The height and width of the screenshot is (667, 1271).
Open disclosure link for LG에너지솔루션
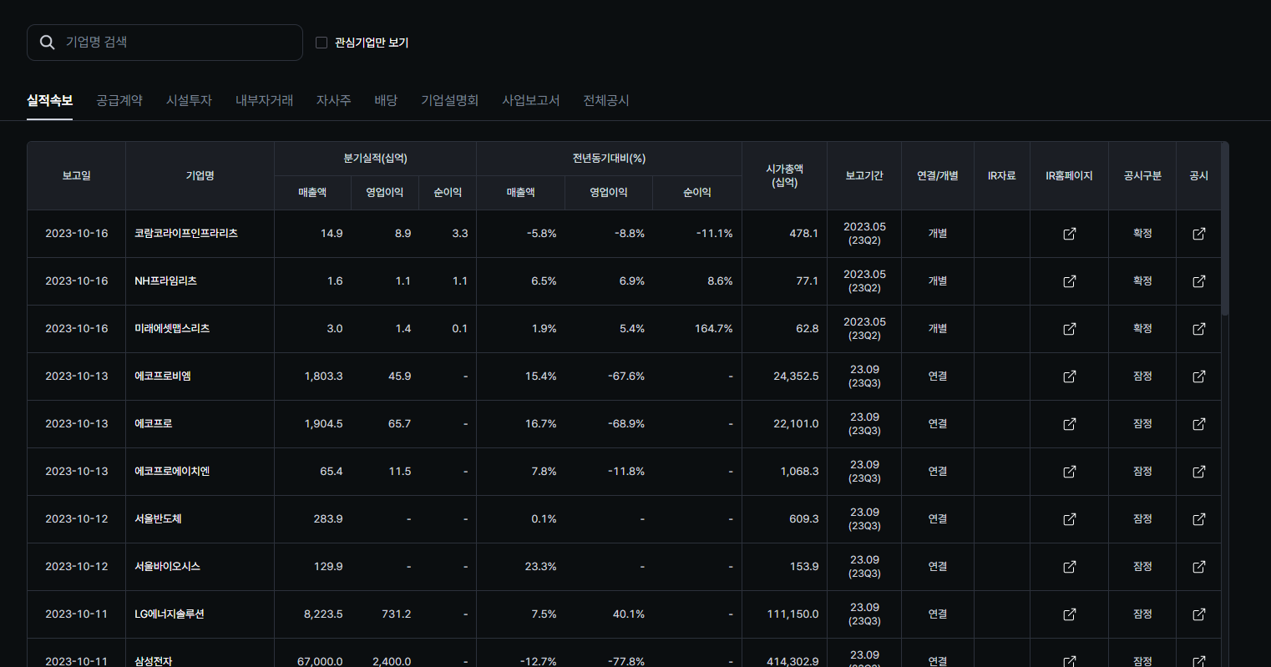point(1199,614)
